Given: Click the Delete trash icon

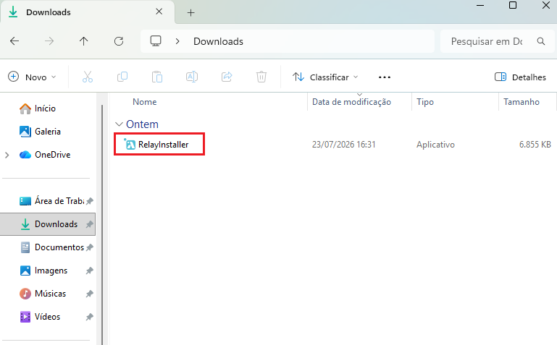Looking at the screenshot, I should point(261,77).
